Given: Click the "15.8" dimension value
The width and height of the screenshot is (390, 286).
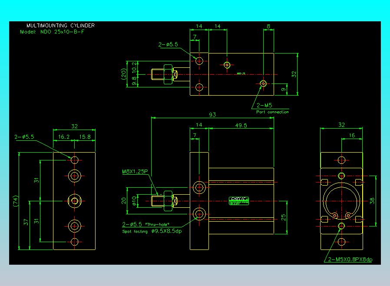Looking at the screenshot, I should pos(85,137).
